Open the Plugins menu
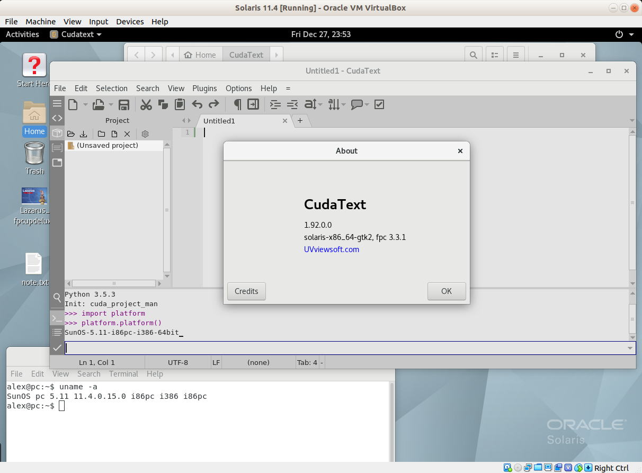 [x=204, y=88]
